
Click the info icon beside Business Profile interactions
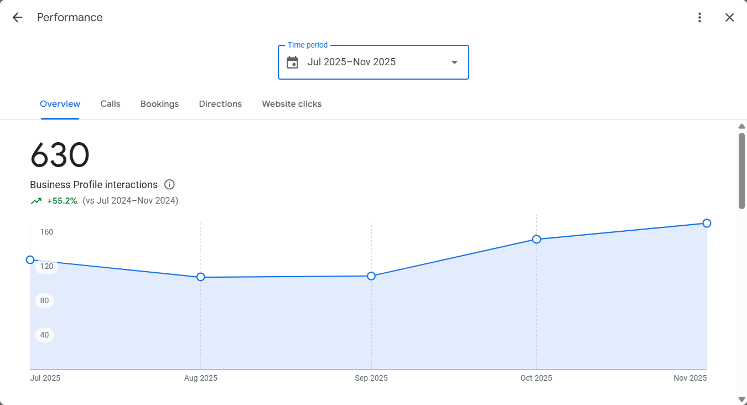(169, 184)
